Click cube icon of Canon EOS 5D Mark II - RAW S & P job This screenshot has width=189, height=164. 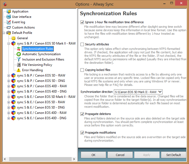(13, 43)
